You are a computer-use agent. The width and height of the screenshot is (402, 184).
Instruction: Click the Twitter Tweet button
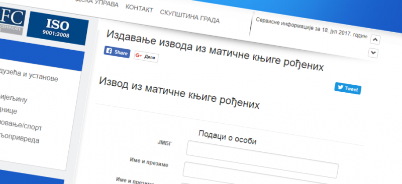(x=348, y=88)
